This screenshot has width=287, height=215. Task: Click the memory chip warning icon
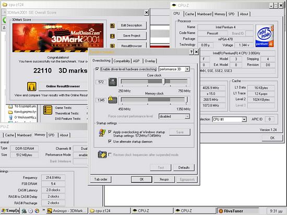coord(113,100)
